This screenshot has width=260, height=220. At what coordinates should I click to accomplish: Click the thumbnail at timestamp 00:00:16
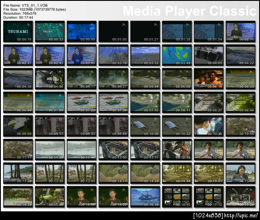pyautogui.click(x=18, y=32)
